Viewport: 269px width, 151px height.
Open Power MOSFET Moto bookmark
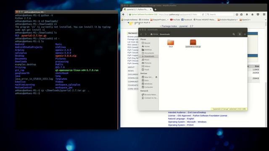(205, 20)
